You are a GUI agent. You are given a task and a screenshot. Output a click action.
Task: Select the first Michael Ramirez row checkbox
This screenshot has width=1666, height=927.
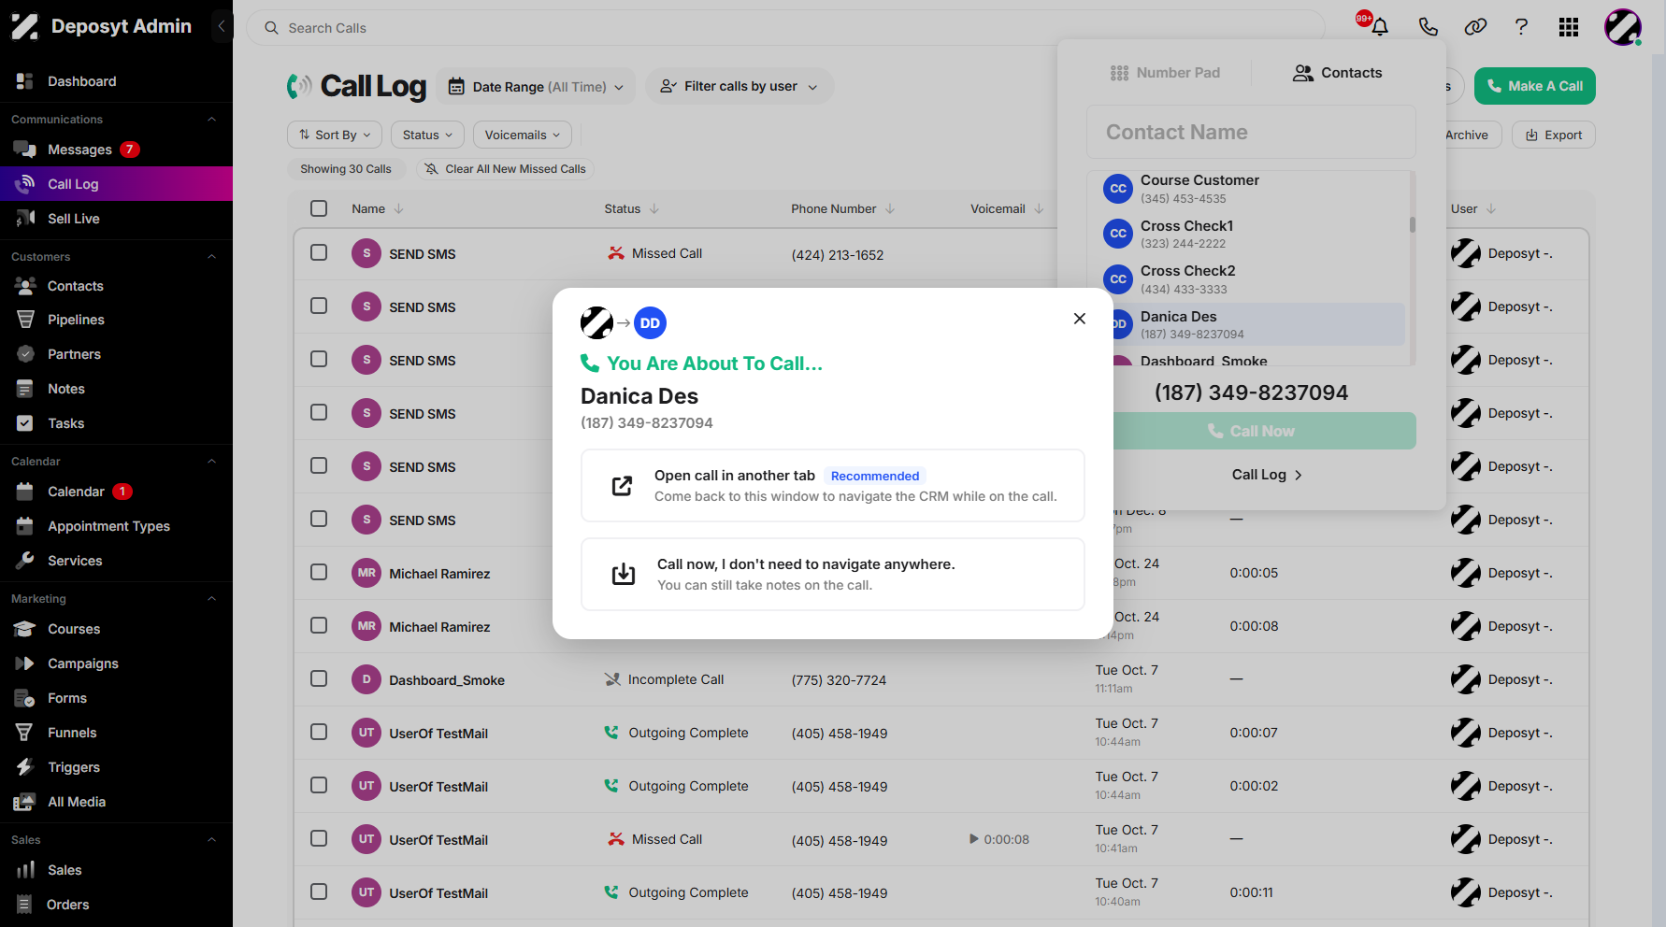tap(319, 572)
